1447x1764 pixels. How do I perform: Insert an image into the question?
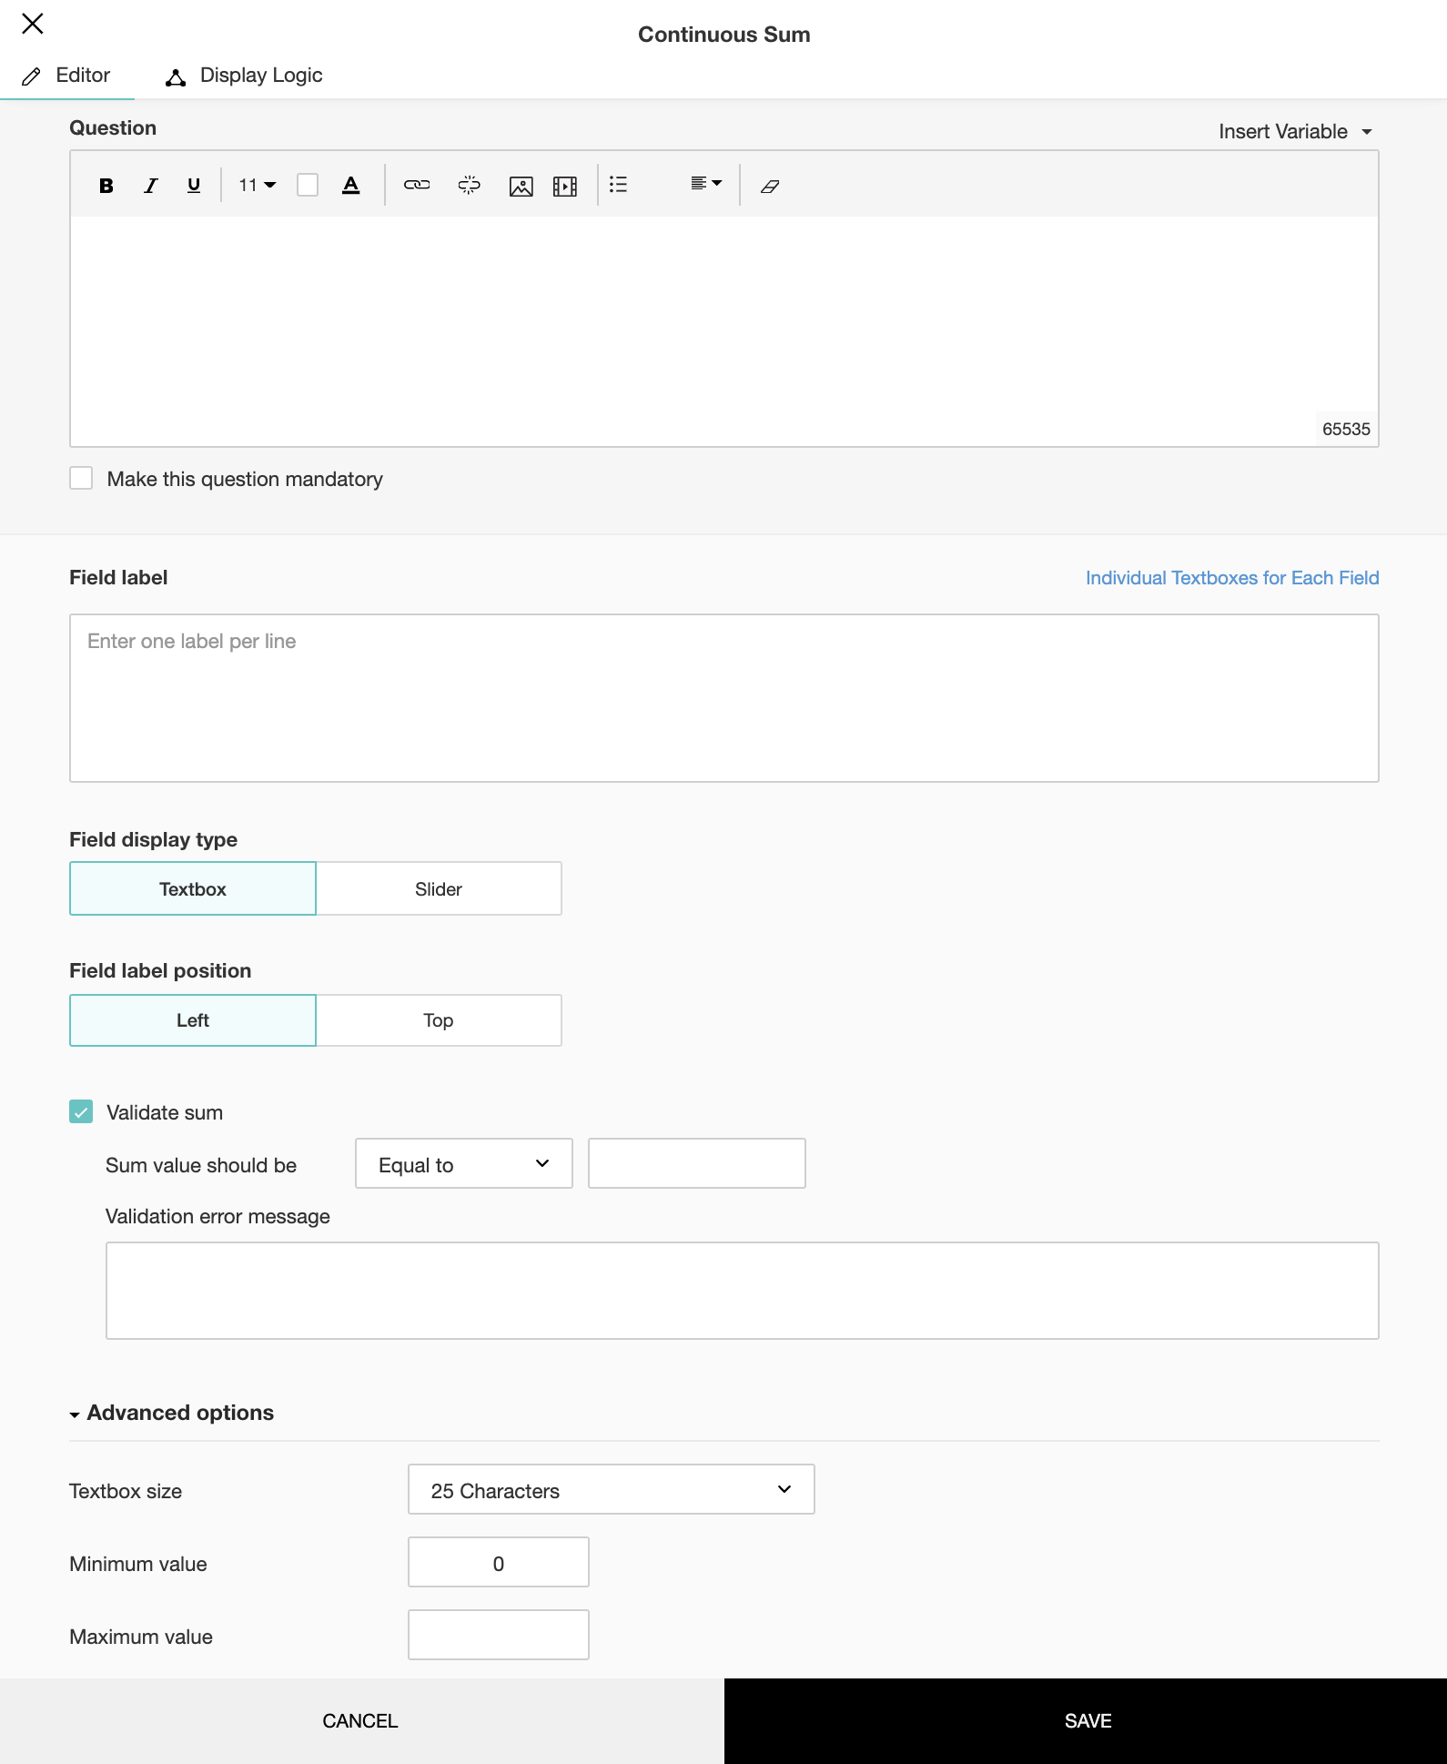521,186
